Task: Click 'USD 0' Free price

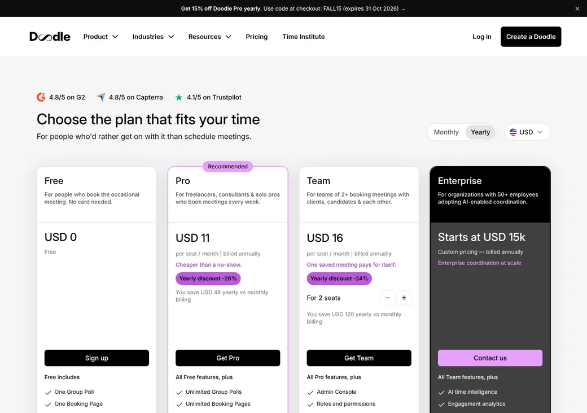Action: pos(60,237)
